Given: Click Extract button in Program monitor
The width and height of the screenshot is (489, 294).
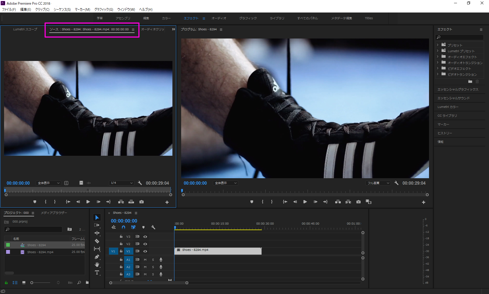Looking at the screenshot, I should pos(348,202).
